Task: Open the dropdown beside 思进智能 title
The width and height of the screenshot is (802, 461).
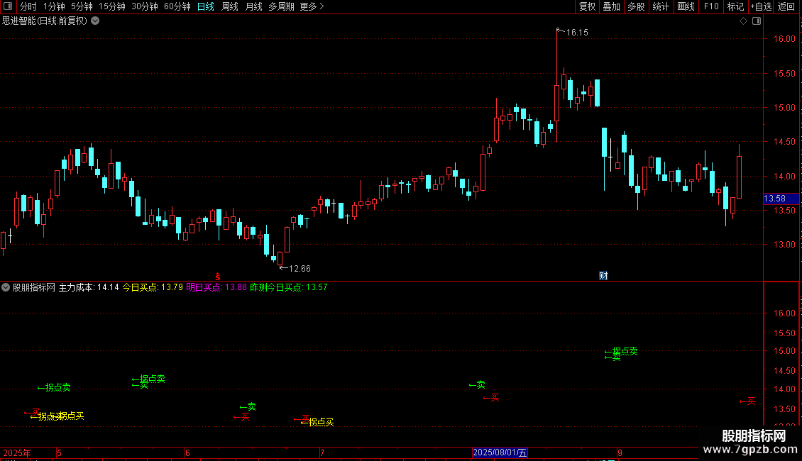Action: (x=95, y=21)
